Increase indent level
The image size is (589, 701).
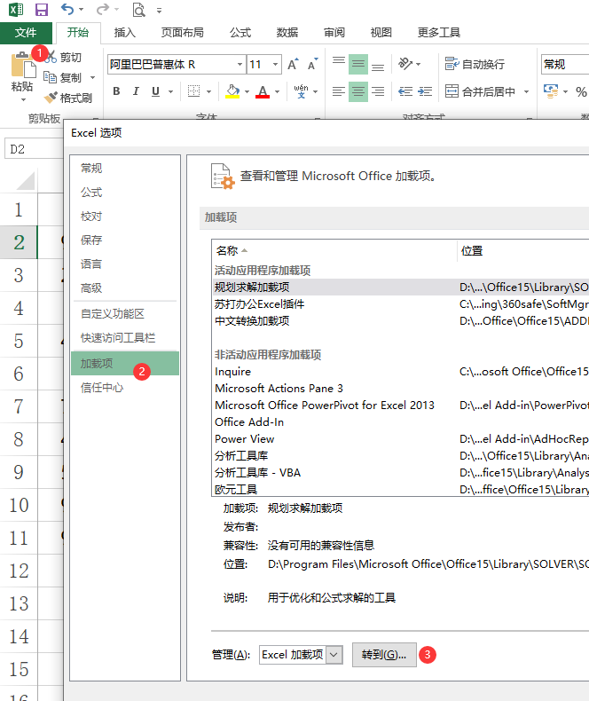[425, 91]
